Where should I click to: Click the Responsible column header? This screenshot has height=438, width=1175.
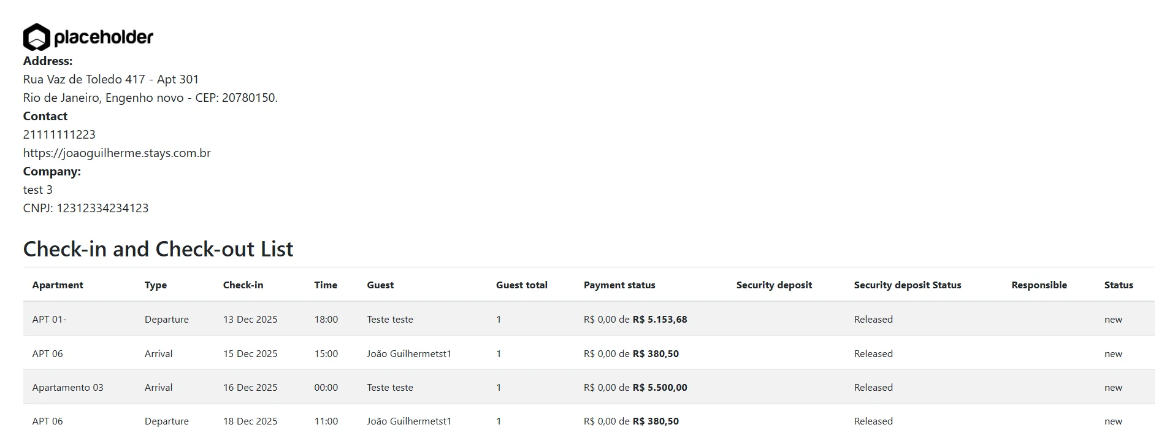pos(1039,285)
